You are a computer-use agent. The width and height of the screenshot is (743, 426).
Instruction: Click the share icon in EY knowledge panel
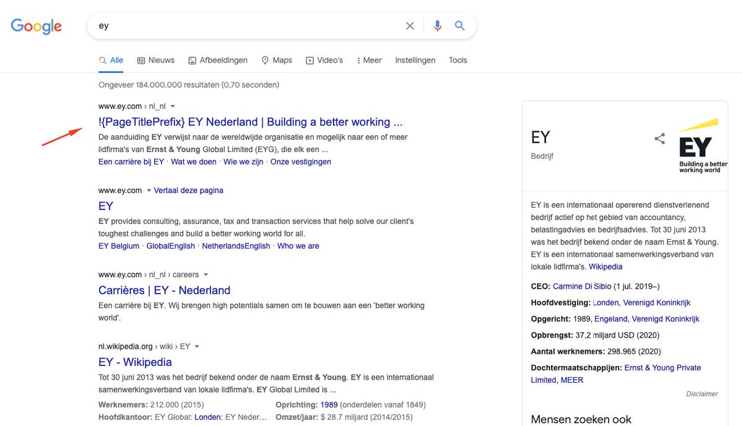click(659, 138)
